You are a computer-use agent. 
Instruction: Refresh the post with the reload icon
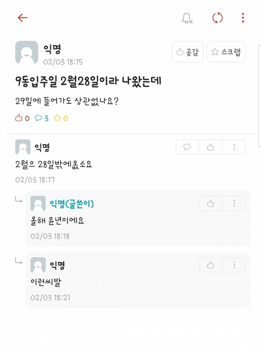(217, 18)
